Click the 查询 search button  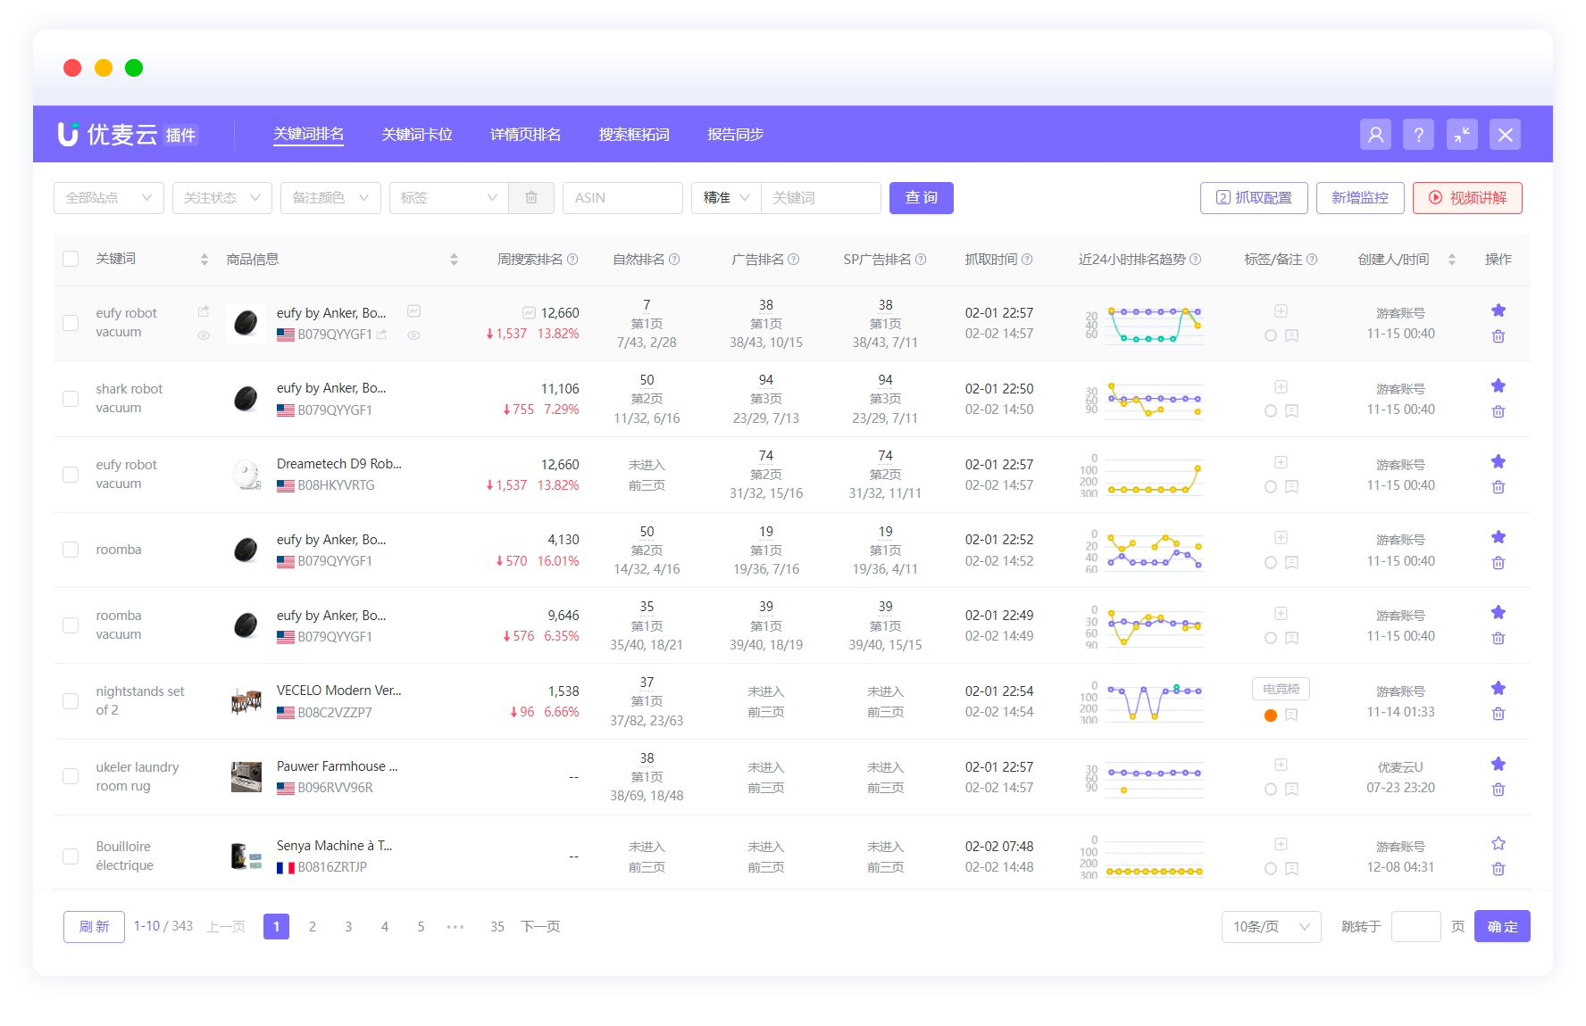tap(921, 198)
